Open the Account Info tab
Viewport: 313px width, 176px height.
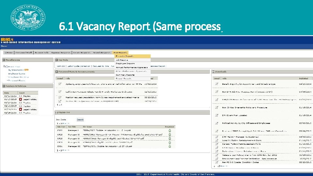(x=41, y=53)
